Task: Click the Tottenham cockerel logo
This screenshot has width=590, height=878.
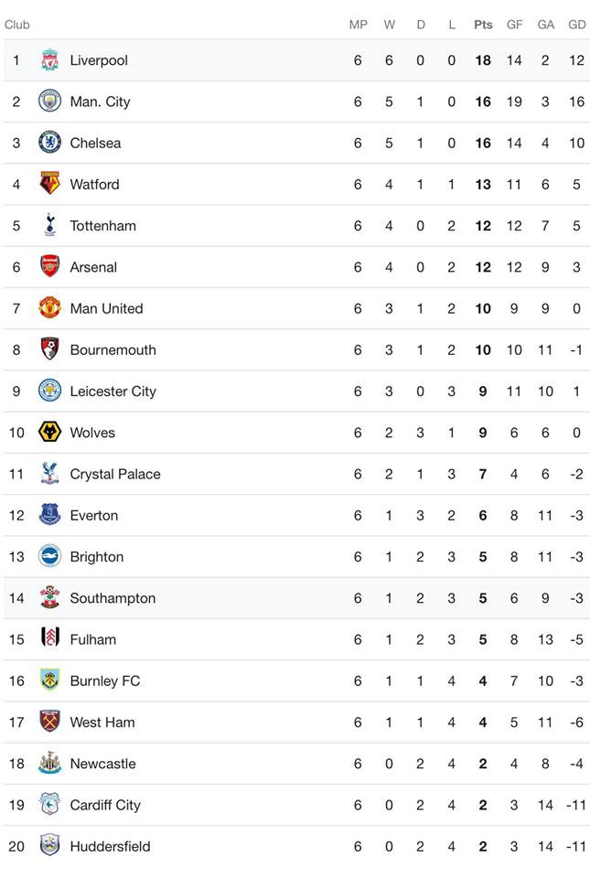Action: tap(49, 225)
